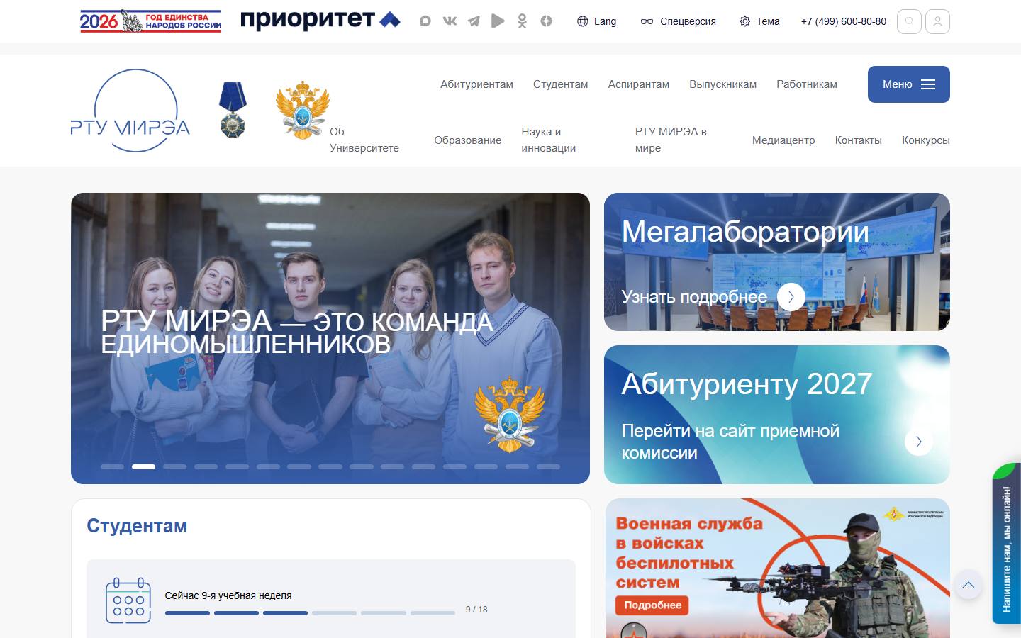Click the calendar icon in Студентам card
This screenshot has width=1021, height=638.
tap(128, 601)
